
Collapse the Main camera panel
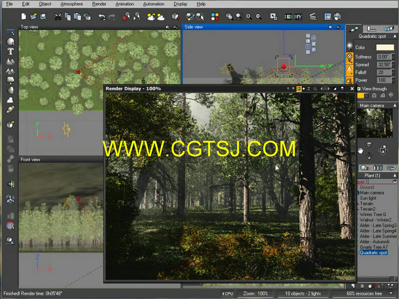coord(395,105)
